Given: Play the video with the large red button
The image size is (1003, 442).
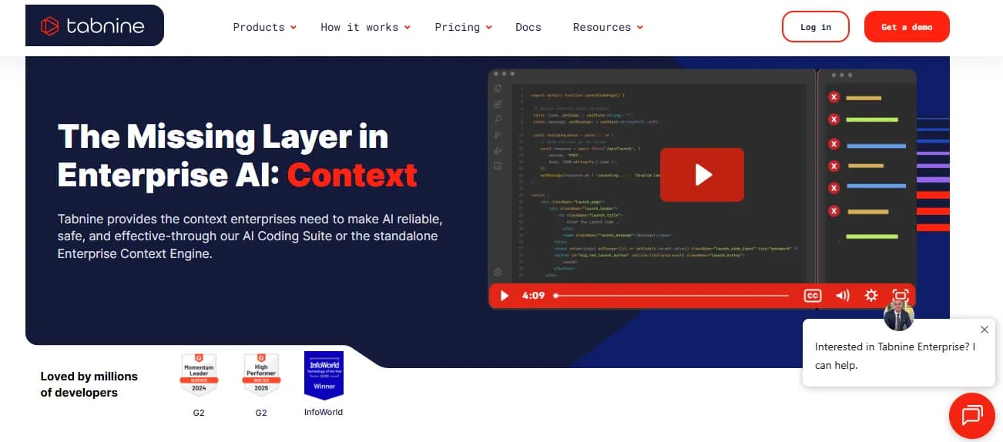Looking at the screenshot, I should tap(702, 175).
